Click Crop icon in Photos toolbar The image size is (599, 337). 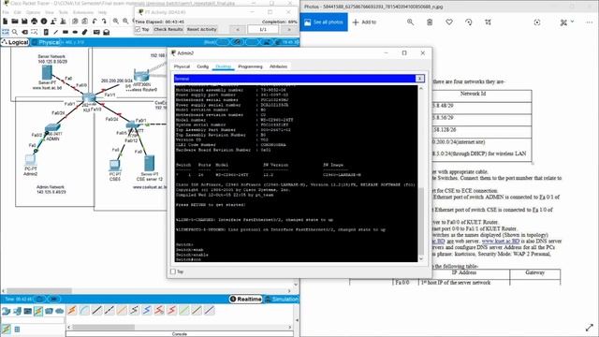click(x=488, y=22)
